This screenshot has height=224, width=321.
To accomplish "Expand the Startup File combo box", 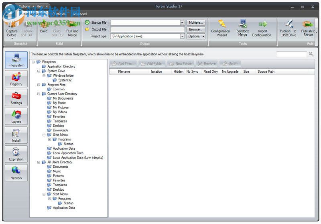I will click(x=182, y=23).
